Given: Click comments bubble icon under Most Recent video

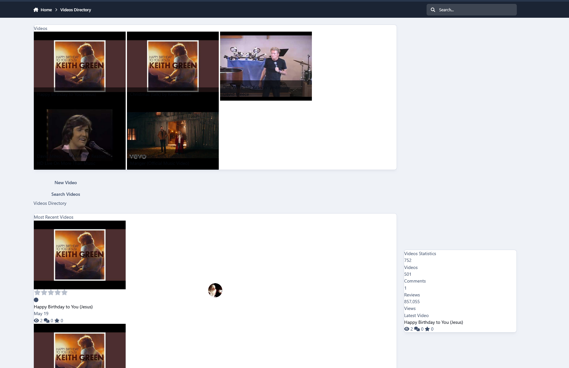Looking at the screenshot, I should 47,321.
